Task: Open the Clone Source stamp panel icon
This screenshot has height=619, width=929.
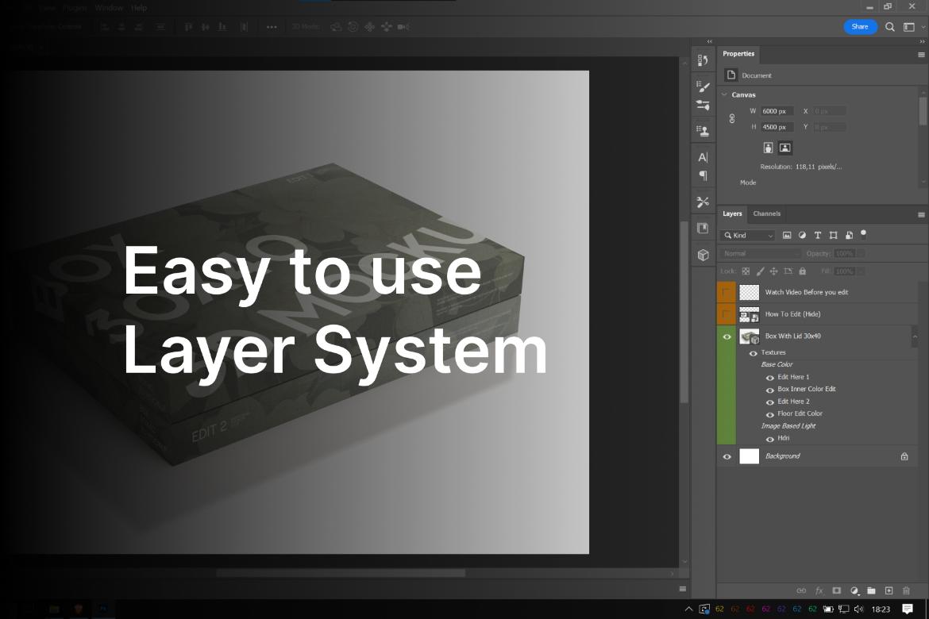Action: (703, 131)
